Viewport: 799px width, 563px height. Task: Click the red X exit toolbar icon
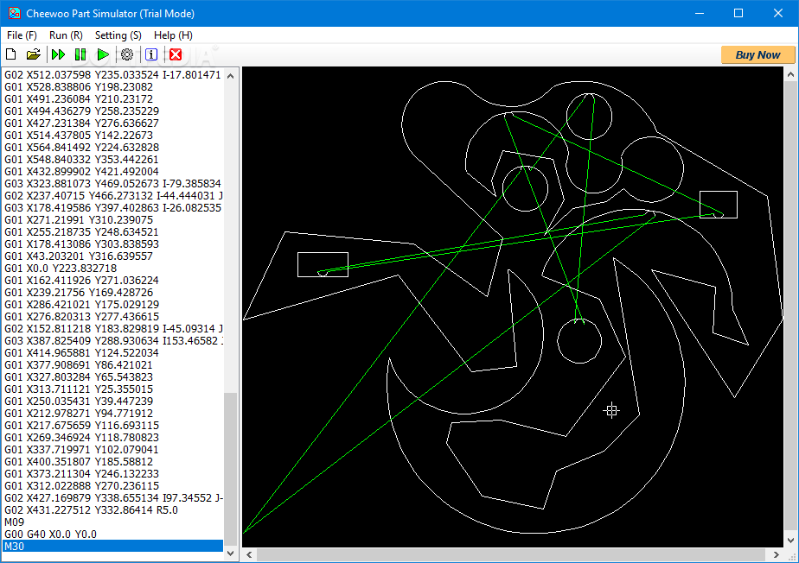176,54
